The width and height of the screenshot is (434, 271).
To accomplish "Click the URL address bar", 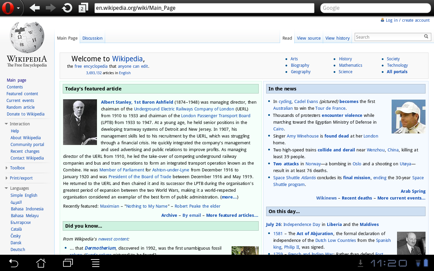I will pos(204,8).
